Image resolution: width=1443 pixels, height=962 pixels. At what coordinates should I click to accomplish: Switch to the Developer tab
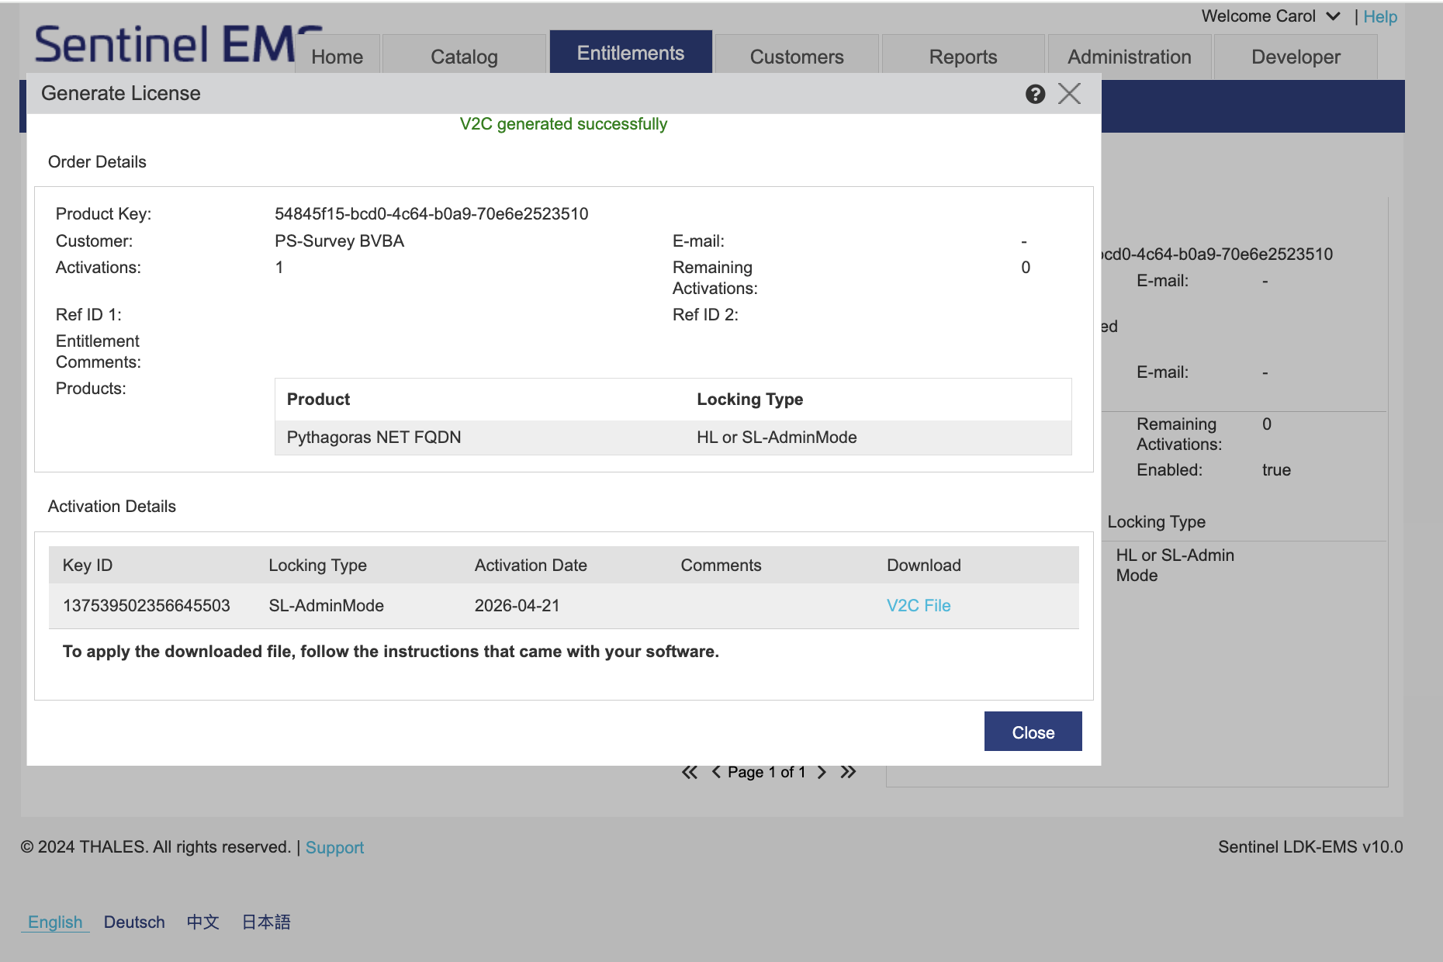1296,57
